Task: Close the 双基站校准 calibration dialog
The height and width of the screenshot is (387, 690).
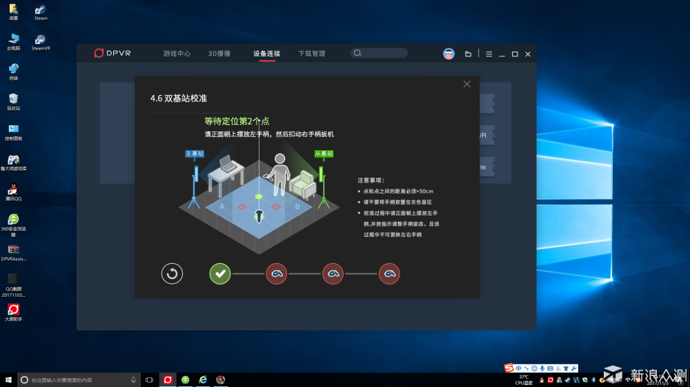Action: click(x=467, y=84)
